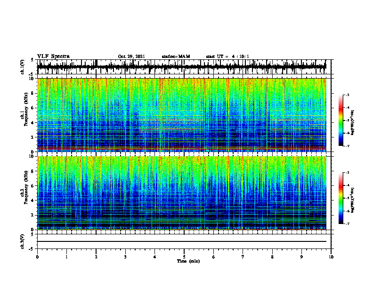The image size is (373, 288).
Task: Click the "-7" label on ch.1 color bar
Action: [347, 146]
